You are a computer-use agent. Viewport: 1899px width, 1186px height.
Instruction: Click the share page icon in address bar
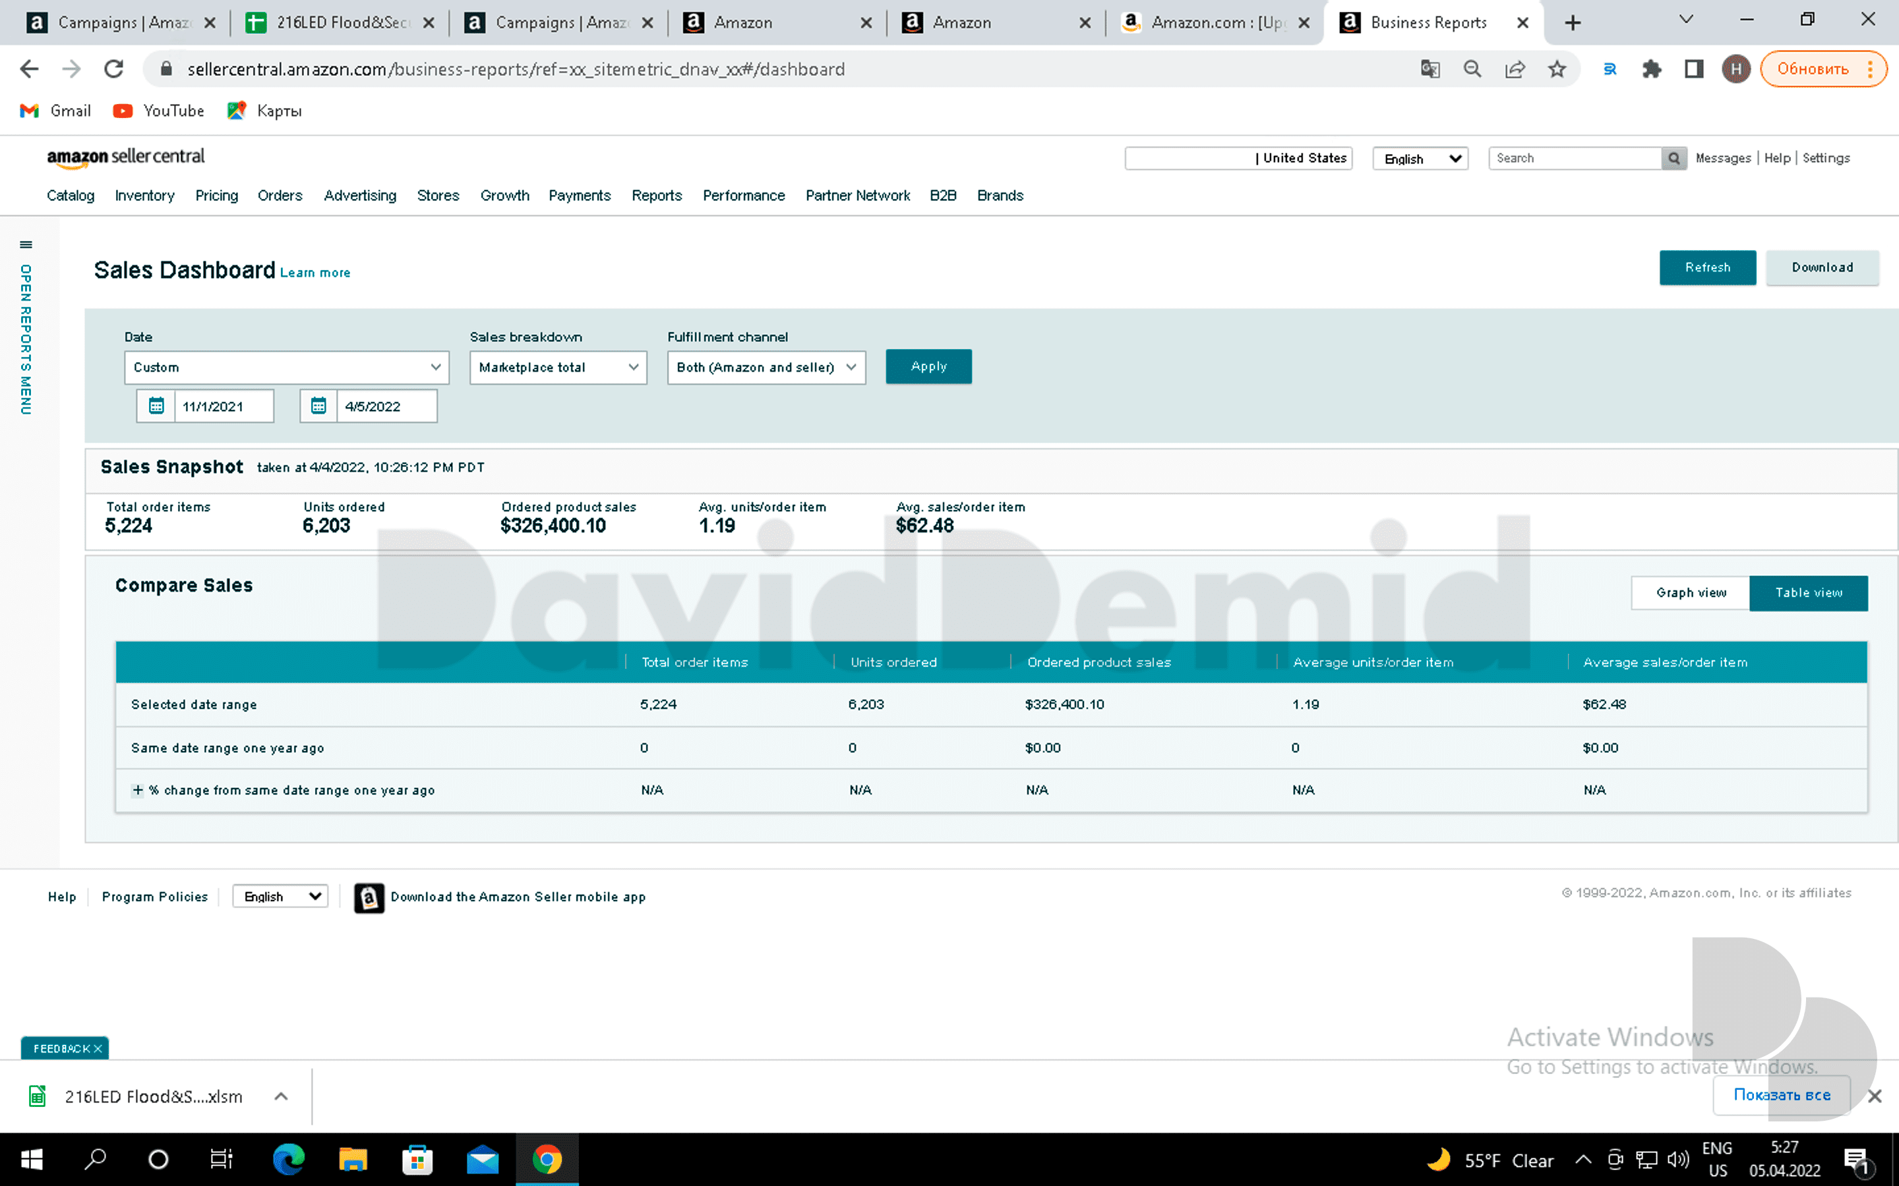1515,69
